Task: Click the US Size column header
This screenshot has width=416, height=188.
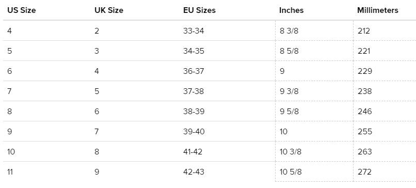Action: coord(22,10)
